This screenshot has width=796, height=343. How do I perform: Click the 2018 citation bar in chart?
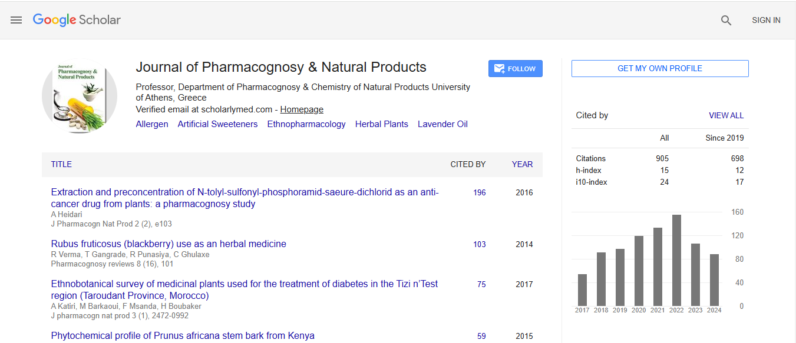[x=601, y=279]
